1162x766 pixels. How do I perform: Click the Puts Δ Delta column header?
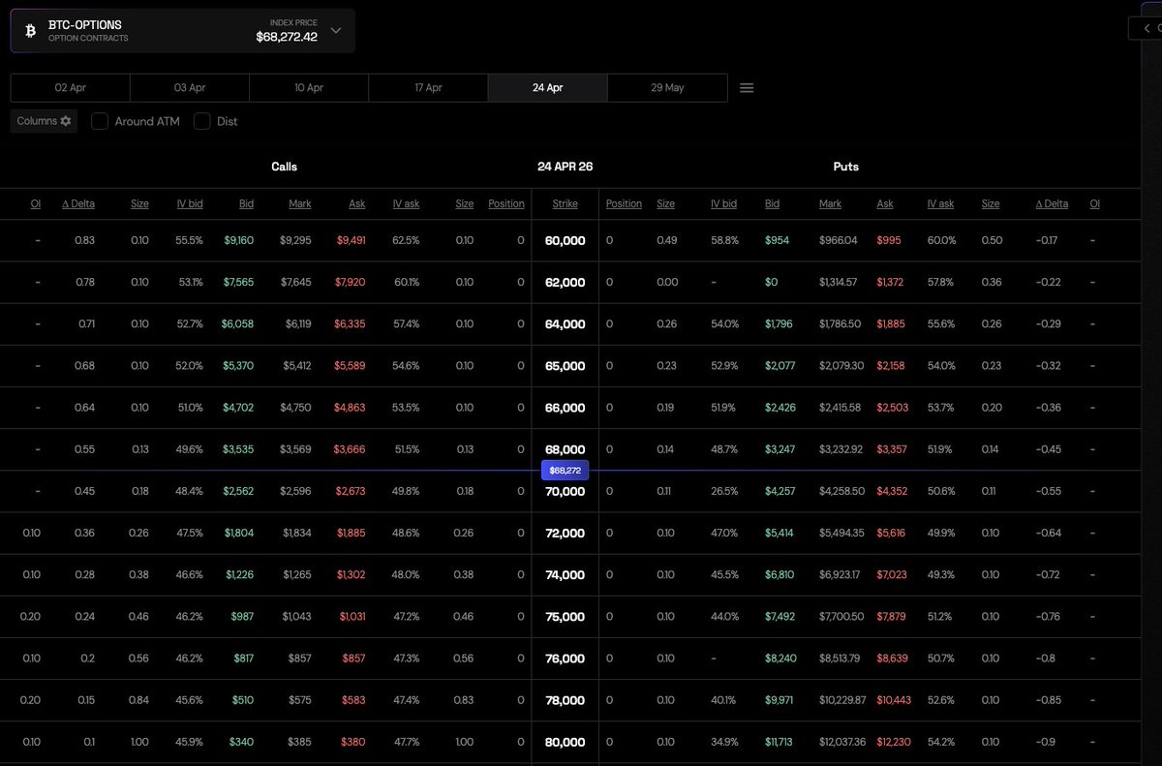coord(1052,204)
